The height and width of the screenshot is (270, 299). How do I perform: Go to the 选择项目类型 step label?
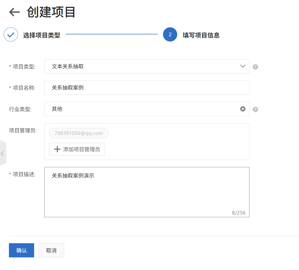click(41, 35)
